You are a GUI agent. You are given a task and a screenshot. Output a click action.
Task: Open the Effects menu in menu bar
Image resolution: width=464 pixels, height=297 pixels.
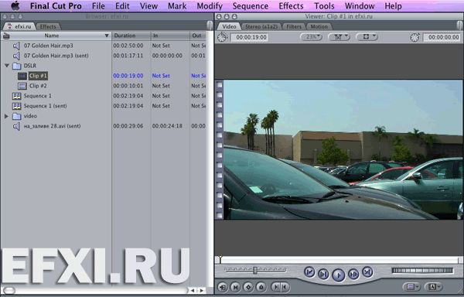(x=292, y=6)
